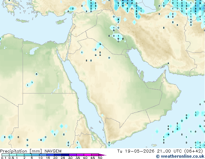Pick the 5–10 mm legend swatch

pyautogui.click(x=35, y=155)
